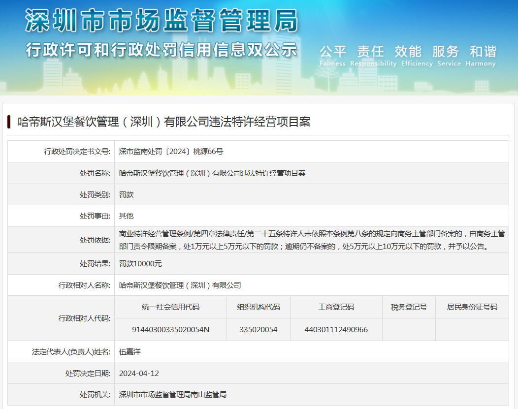Click the 效能 Efficiency slogan text
Viewport: 518px width, 409px height.
point(417,56)
